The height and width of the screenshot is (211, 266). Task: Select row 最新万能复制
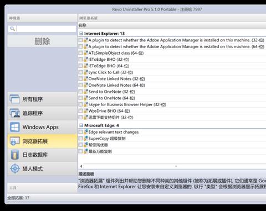tap(172, 151)
